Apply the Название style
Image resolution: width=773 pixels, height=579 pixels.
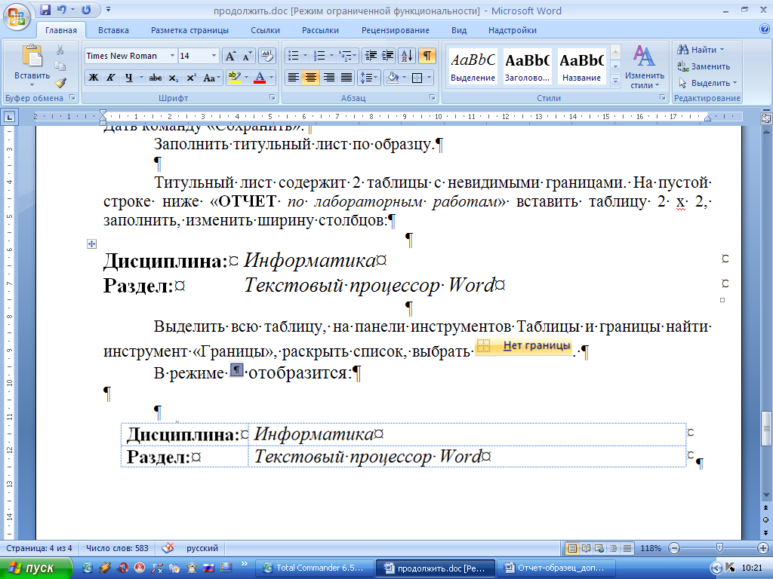[x=582, y=66]
